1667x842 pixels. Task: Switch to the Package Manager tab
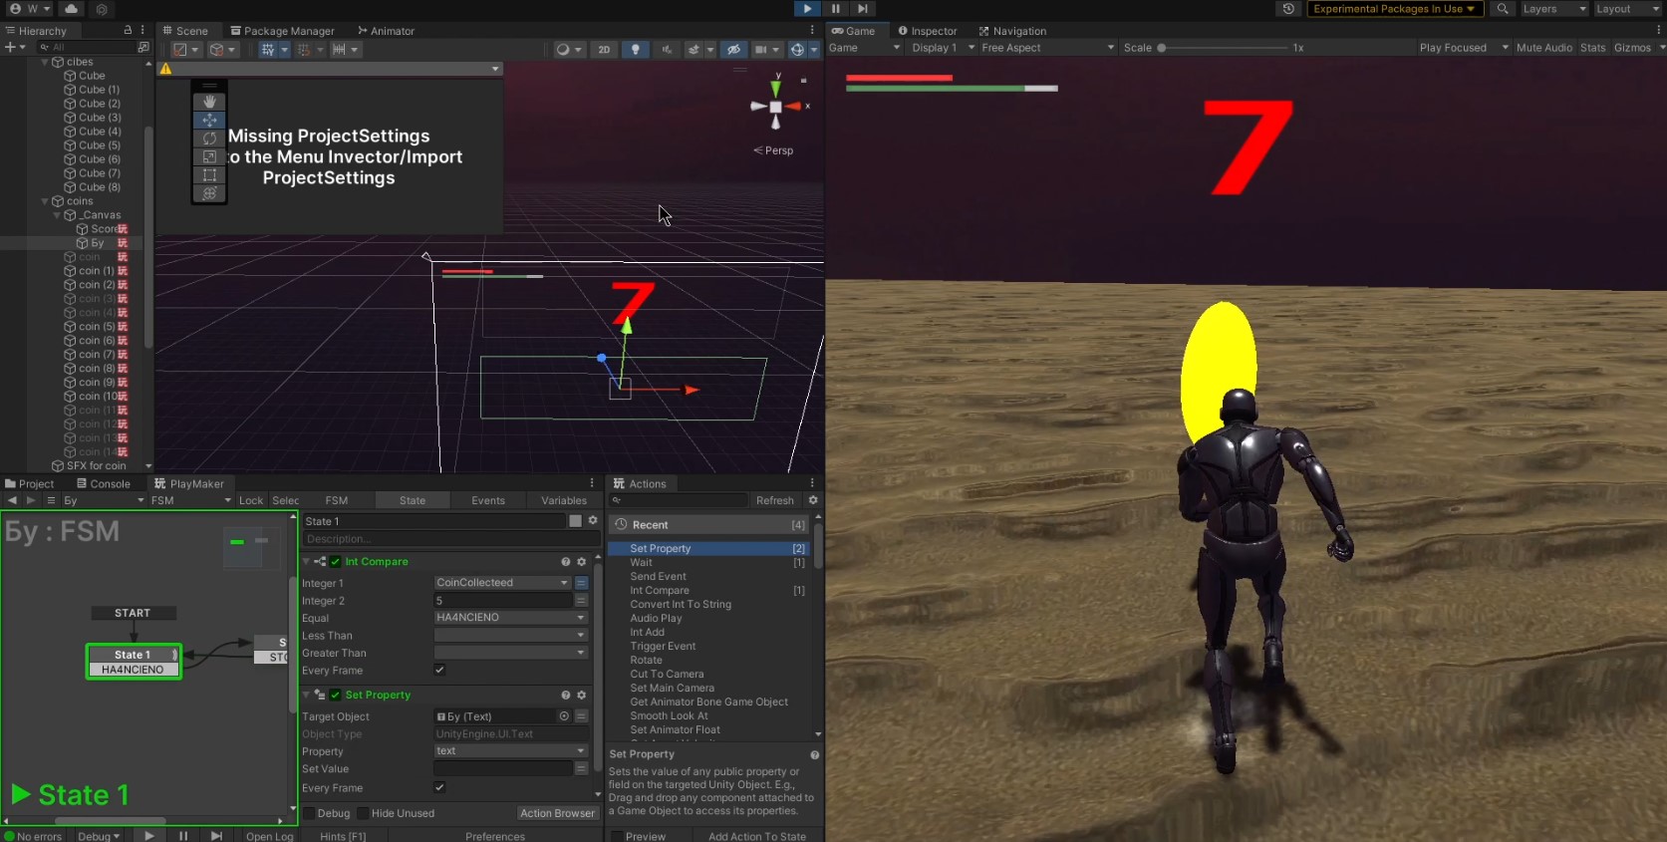(282, 31)
